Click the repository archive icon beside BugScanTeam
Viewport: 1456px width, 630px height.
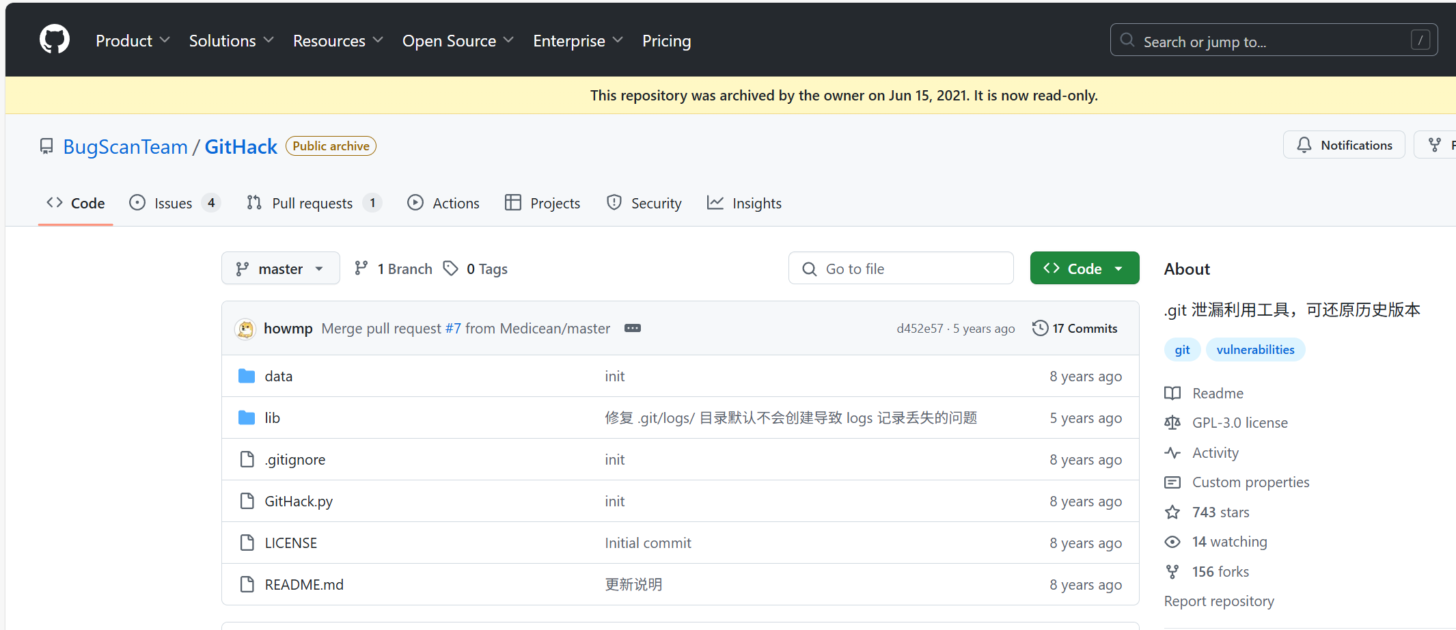(46, 146)
